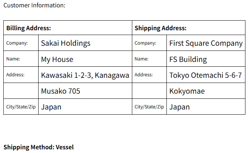Image resolution: width=248 pixels, height=153 pixels.
Task: Click the billing Japan city cell
Action: pos(85,107)
